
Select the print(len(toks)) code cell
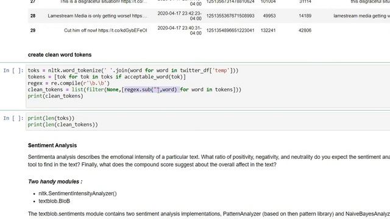pyautogui.click(x=208, y=122)
